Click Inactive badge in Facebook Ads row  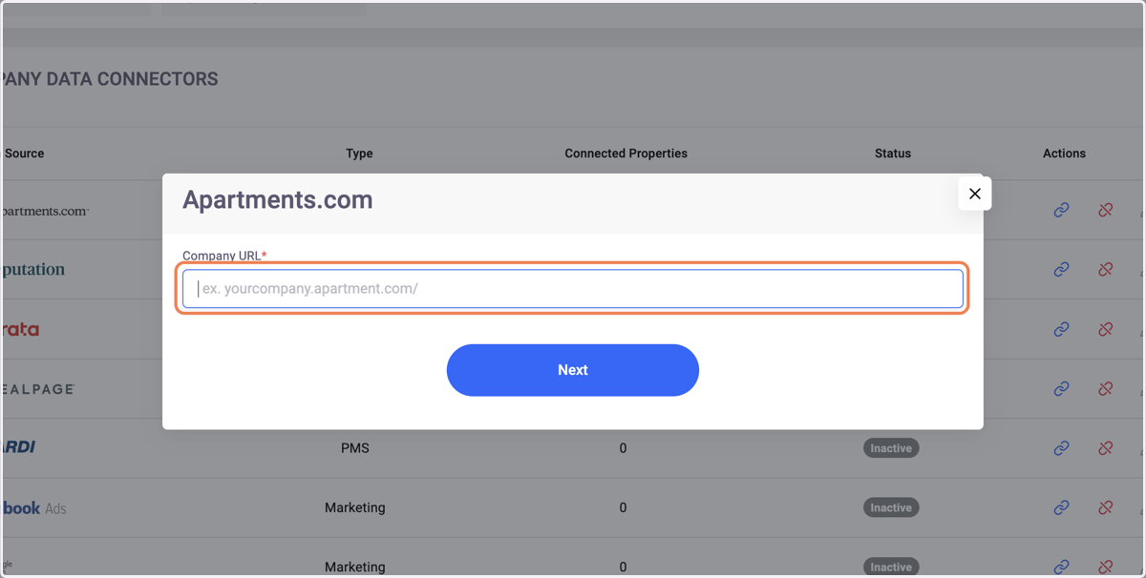891,507
